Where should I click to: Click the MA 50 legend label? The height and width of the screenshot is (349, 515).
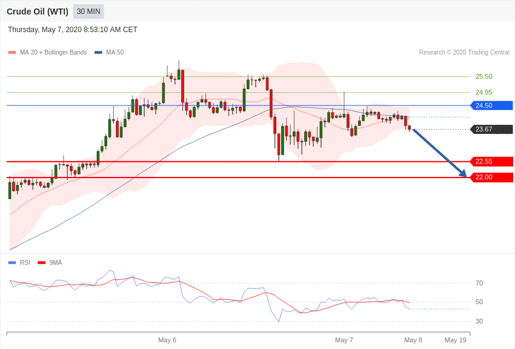115,53
